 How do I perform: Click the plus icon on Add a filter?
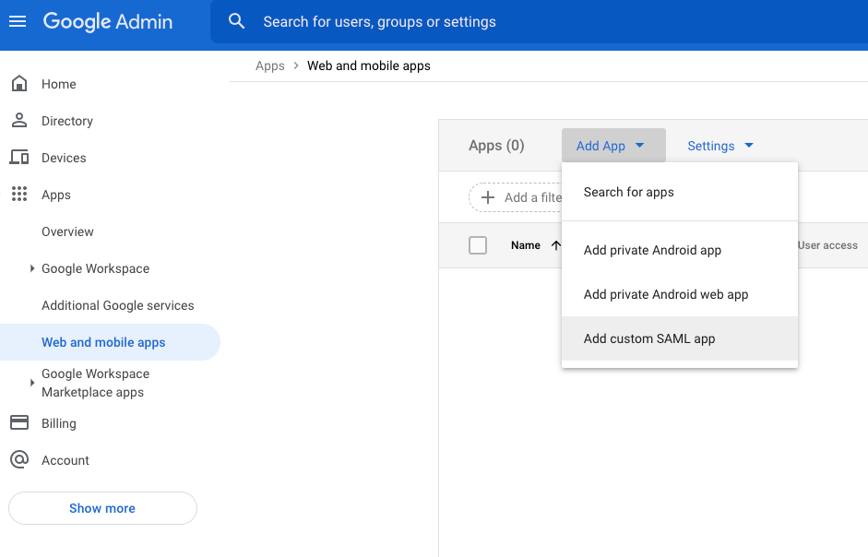coord(487,197)
